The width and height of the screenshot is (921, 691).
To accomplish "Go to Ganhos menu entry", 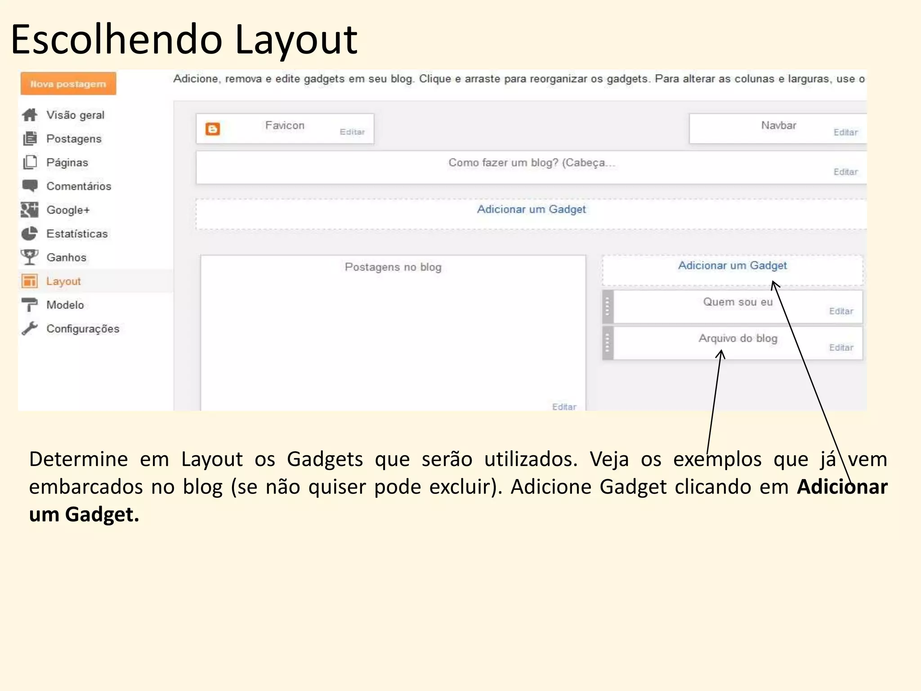I will tap(67, 257).
